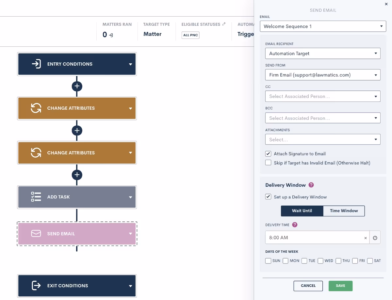Viewport: 392px width, 300px height.
Task: Open the Email Recipient dropdown
Action: point(323,54)
